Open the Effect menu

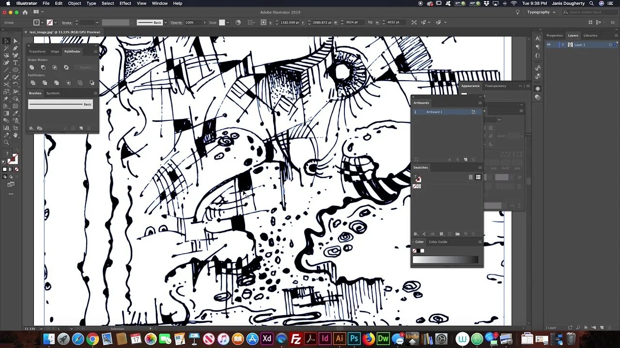(x=125, y=3)
